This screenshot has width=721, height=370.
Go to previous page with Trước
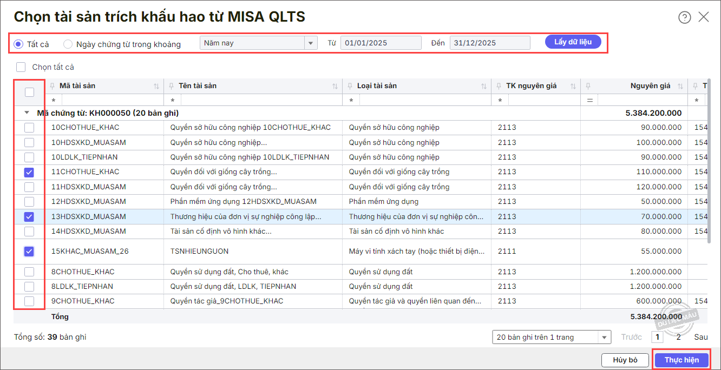[631, 337]
